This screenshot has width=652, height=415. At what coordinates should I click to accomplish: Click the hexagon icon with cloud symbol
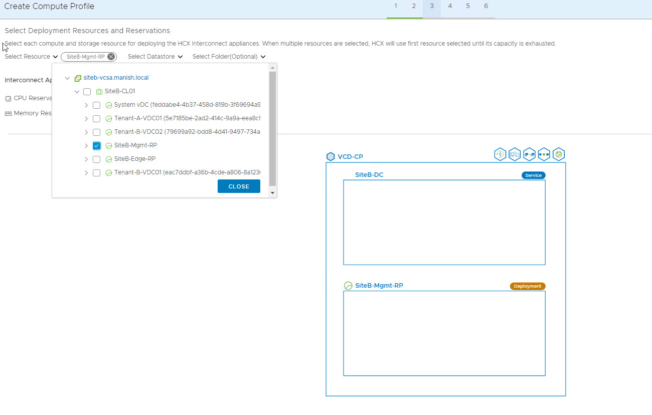[515, 154]
